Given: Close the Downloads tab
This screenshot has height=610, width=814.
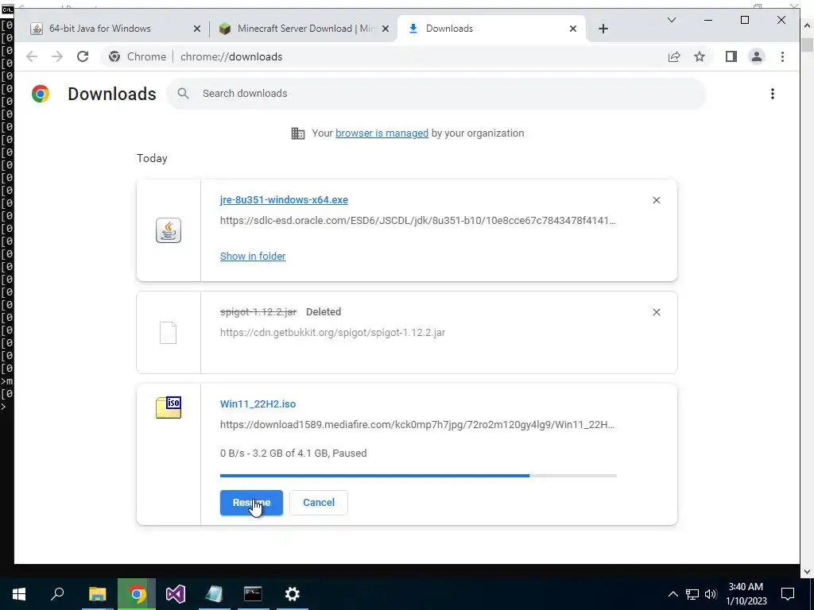Looking at the screenshot, I should [573, 29].
